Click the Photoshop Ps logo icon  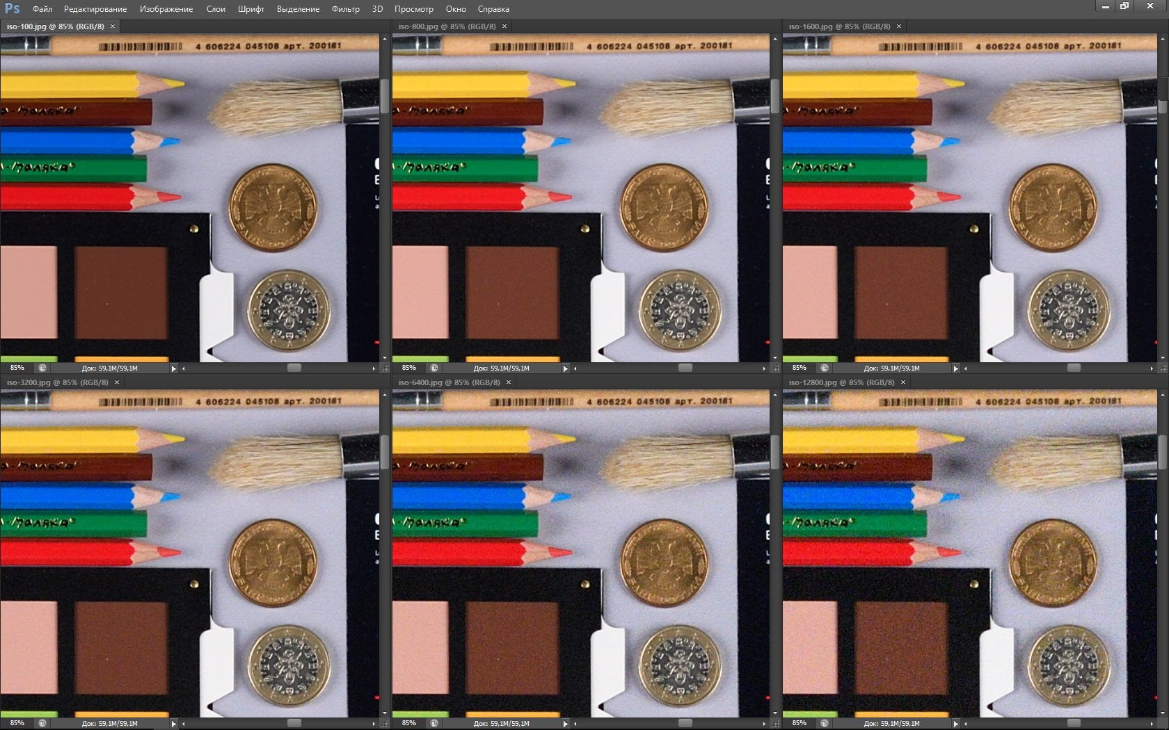12,8
